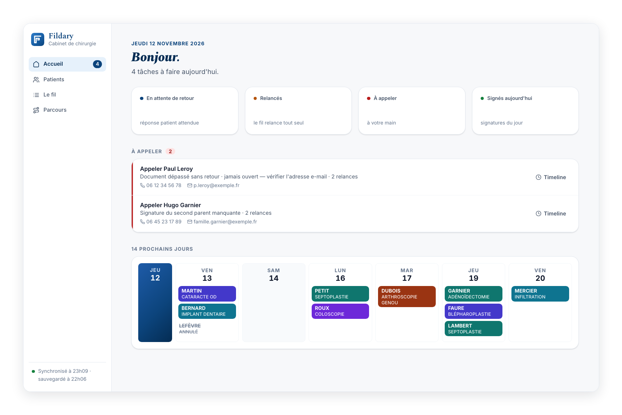Viewport: 622px width, 415px height.
Task: Open the Faure Blépharoplastie event
Action: [x=473, y=311]
